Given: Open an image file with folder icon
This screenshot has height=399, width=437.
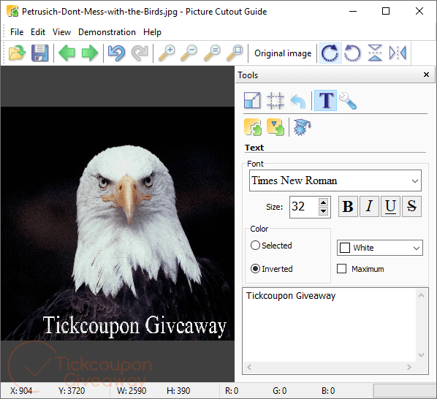Looking at the screenshot, I should [17, 53].
